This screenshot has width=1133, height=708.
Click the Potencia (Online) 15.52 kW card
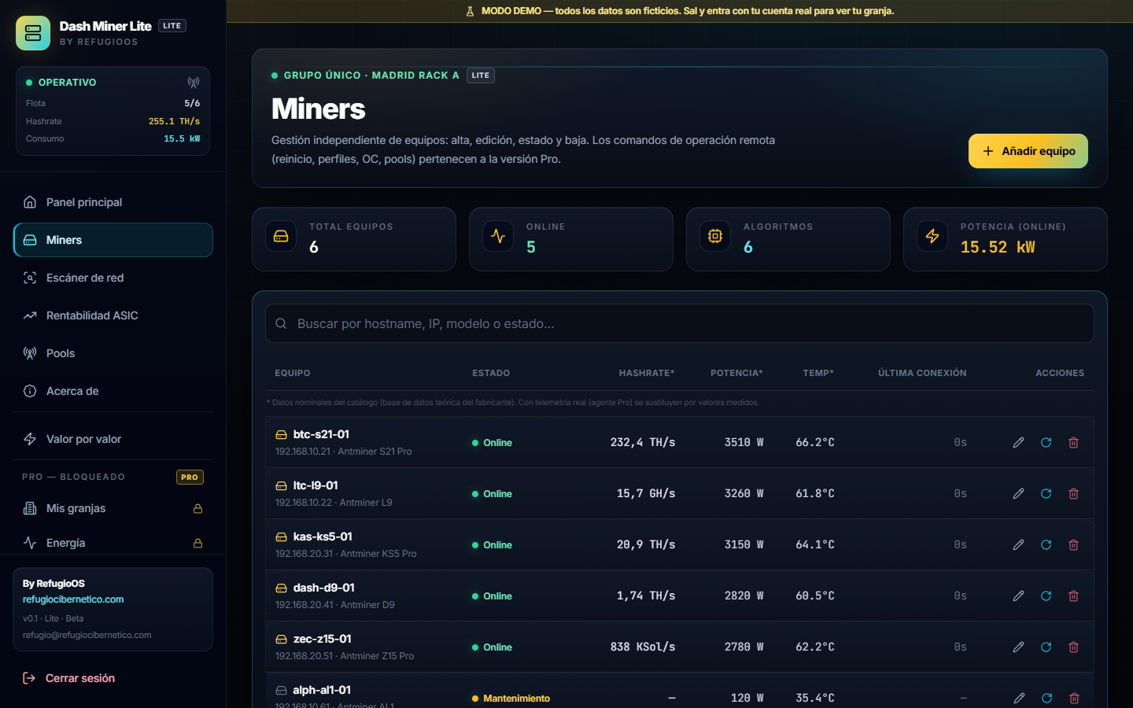(1006, 239)
